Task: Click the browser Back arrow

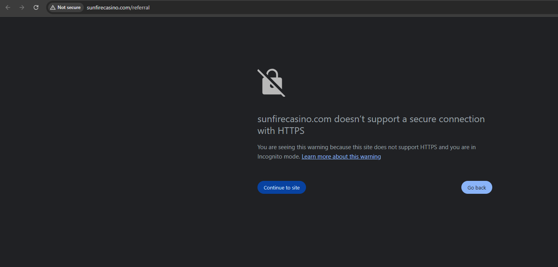Action: (x=8, y=7)
